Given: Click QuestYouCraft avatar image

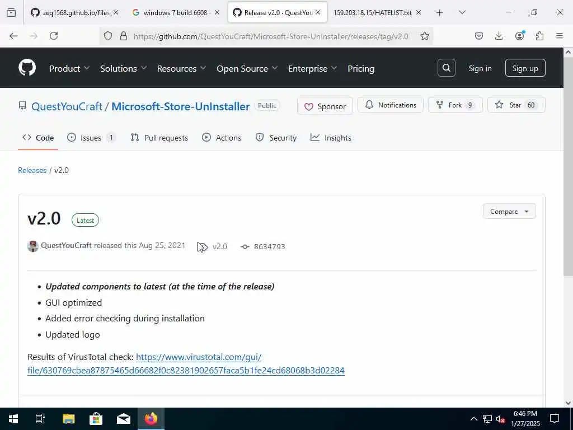Looking at the screenshot, I should point(33,246).
